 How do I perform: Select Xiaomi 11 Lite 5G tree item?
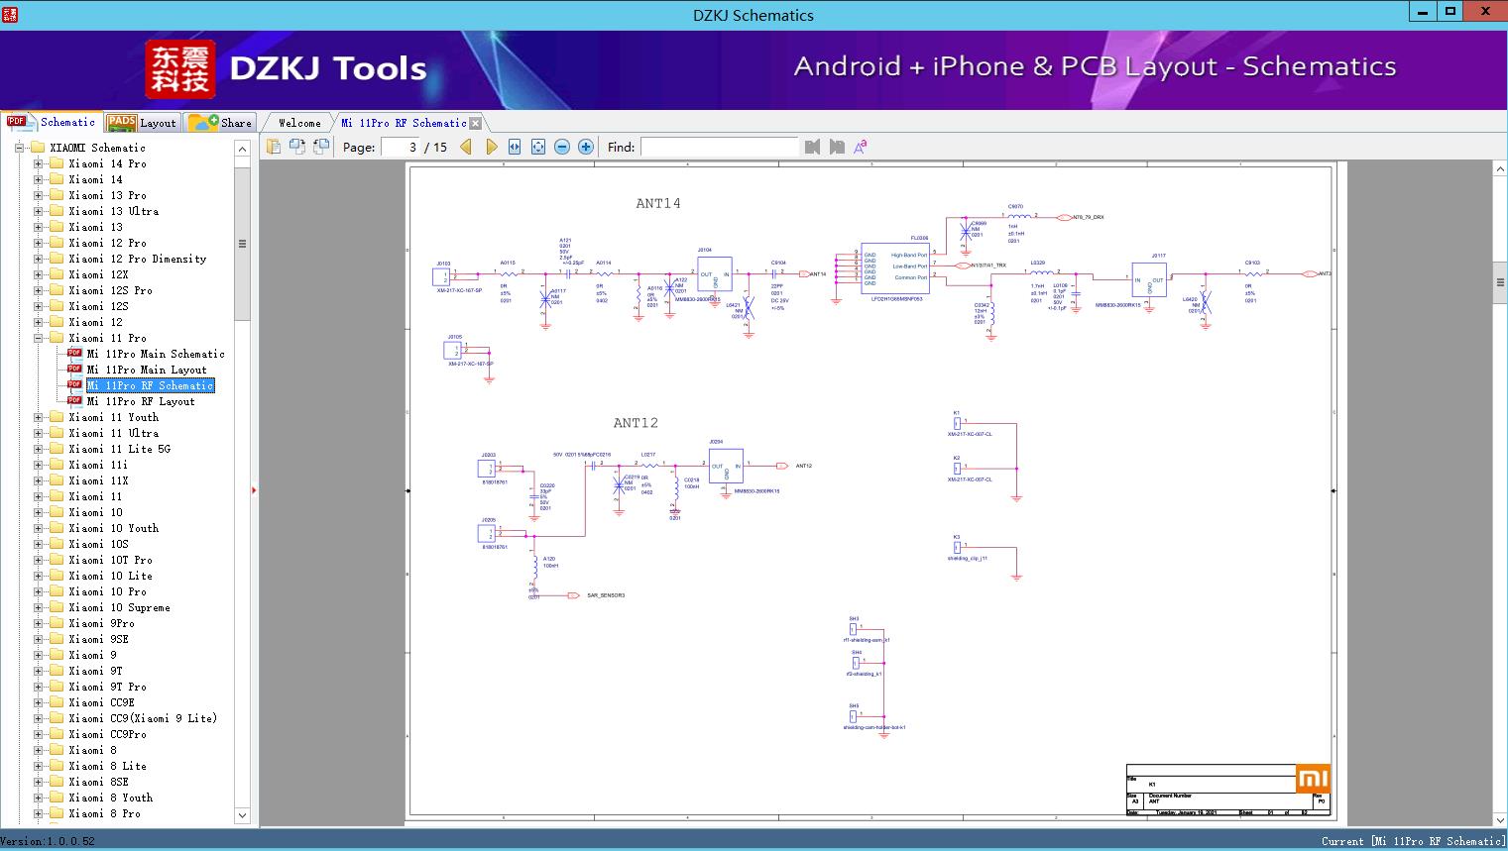pyautogui.click(x=119, y=449)
